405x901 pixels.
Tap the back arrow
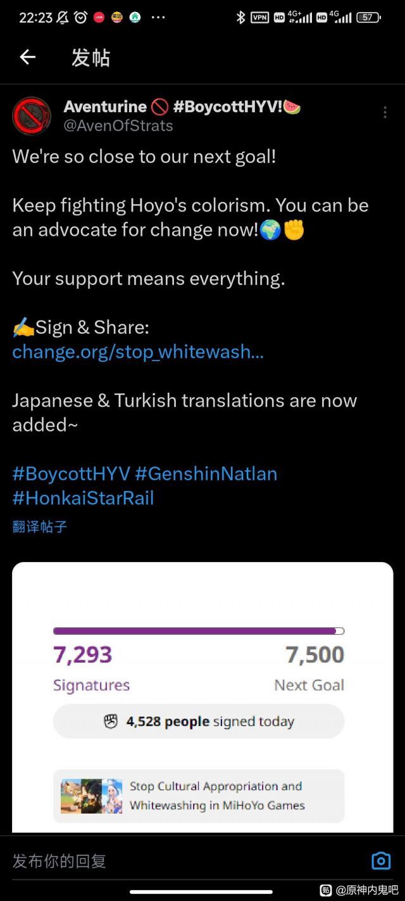27,57
